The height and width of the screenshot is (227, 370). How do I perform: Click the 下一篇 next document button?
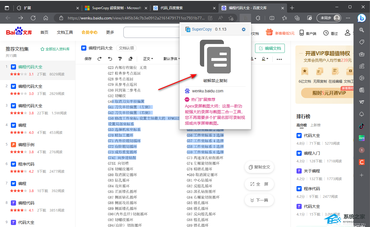pyautogui.click(x=259, y=200)
